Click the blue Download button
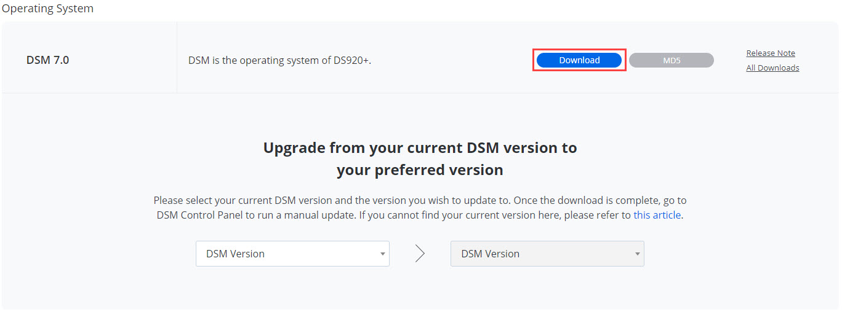The image size is (842, 312). (579, 60)
